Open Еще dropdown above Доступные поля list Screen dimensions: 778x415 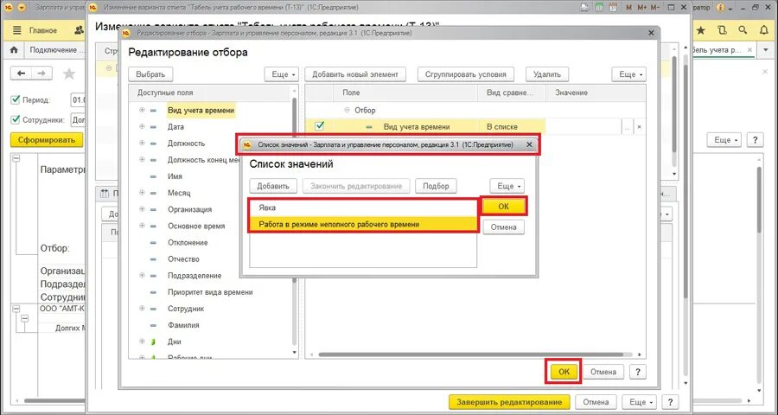281,74
